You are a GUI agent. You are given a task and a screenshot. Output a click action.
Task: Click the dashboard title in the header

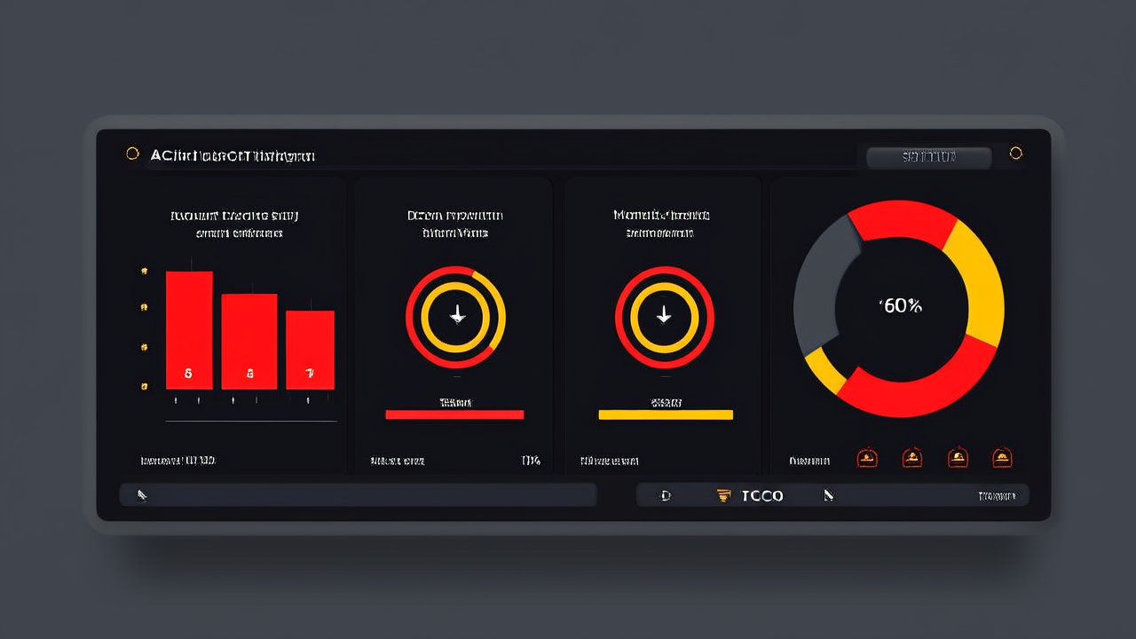tap(233, 156)
